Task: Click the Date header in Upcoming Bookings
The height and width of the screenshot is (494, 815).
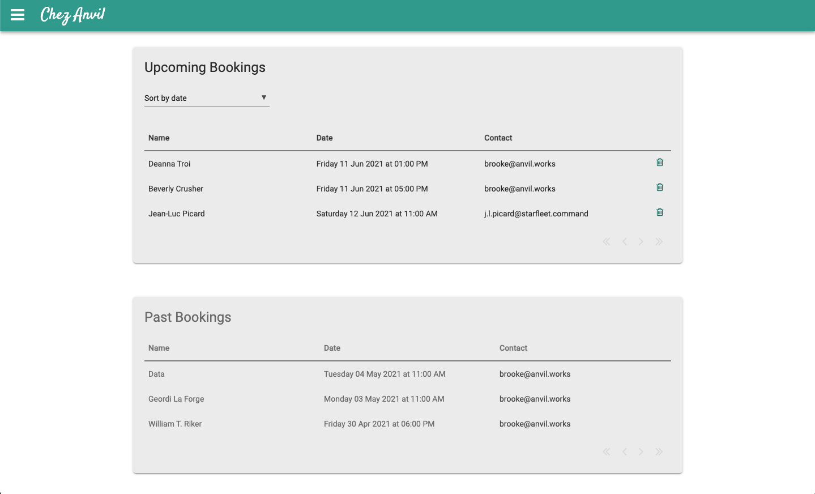Action: pyautogui.click(x=325, y=138)
